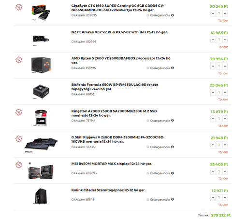
Task: Open BitFenix Formula 650W product name link
Action: [115, 87]
